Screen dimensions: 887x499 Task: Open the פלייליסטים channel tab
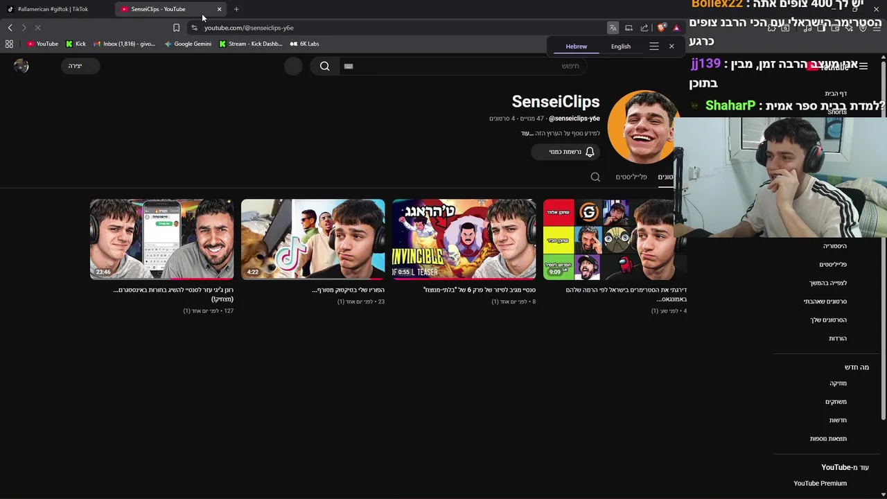pyautogui.click(x=631, y=177)
